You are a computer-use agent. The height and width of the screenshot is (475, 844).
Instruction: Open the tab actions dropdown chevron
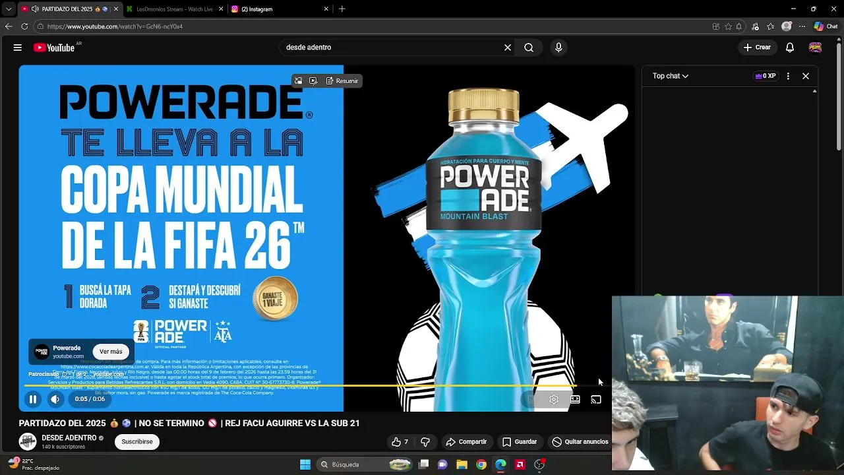[9, 9]
